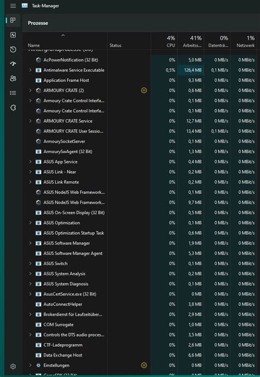Click the 5,3 MB memory value

click(x=195, y=253)
